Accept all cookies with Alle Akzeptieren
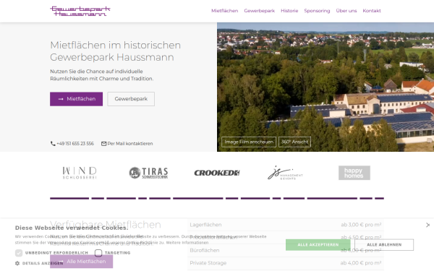Screen dimensions: 434x271 pyautogui.click(x=318, y=245)
